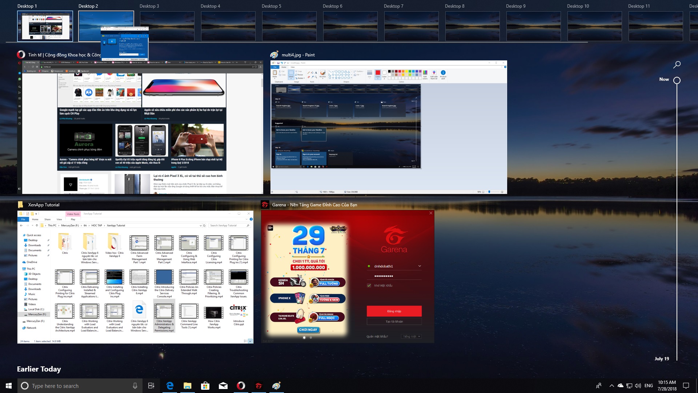Click the Refresh icon in Explorer address bar

[x=204, y=226]
